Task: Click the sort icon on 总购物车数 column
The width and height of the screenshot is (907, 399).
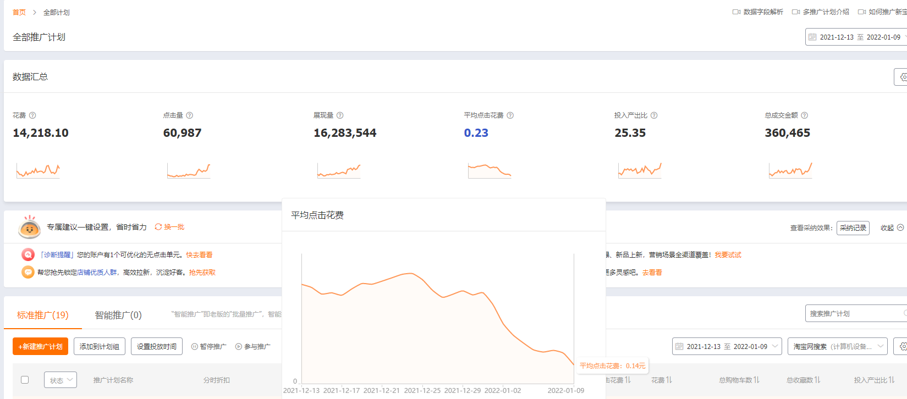Action: tap(756, 380)
